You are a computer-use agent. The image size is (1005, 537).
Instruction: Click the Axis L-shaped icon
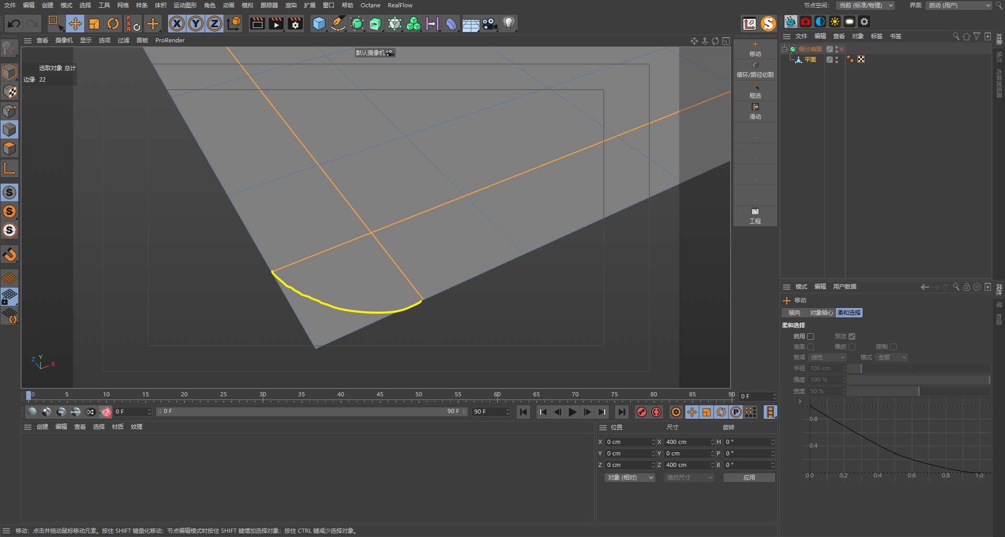(9, 168)
